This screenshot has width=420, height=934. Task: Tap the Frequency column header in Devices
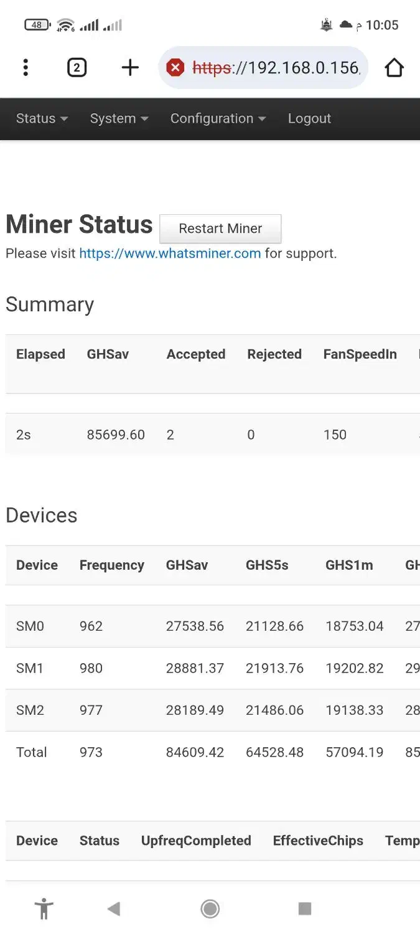[x=111, y=565]
